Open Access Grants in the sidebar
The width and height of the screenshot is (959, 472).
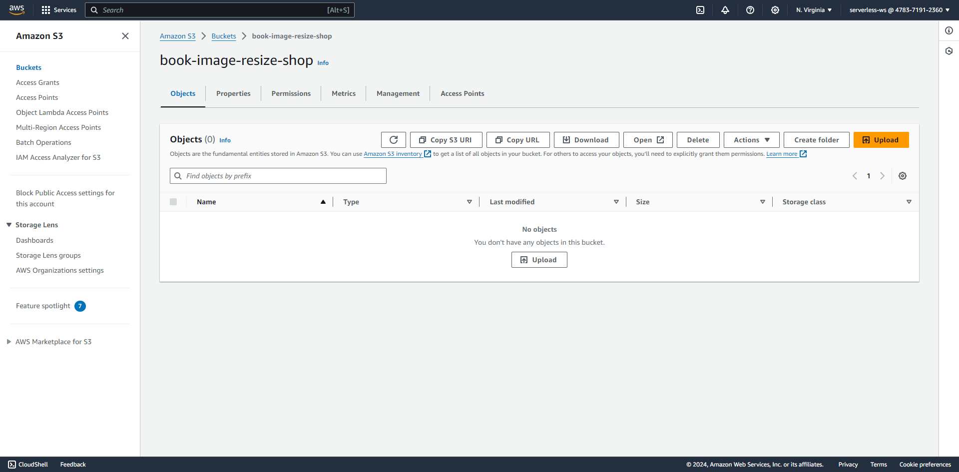(x=37, y=82)
